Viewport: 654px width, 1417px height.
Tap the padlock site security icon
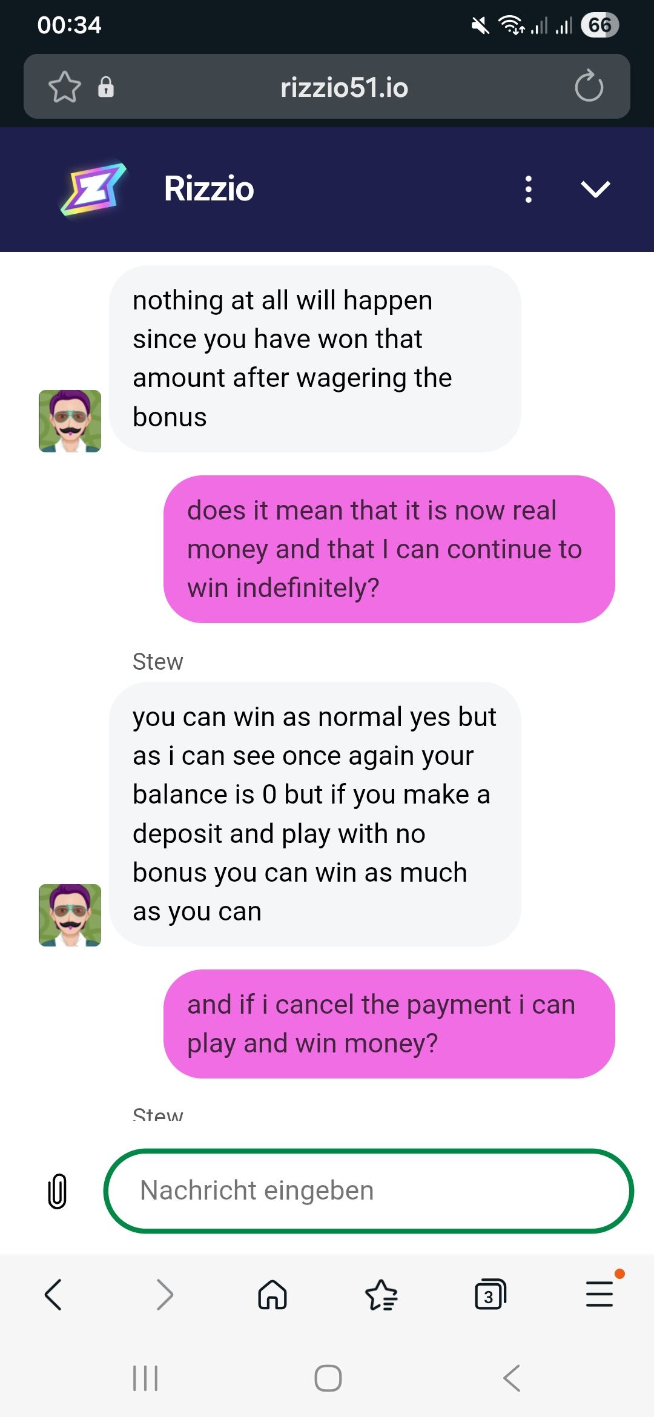click(x=106, y=87)
